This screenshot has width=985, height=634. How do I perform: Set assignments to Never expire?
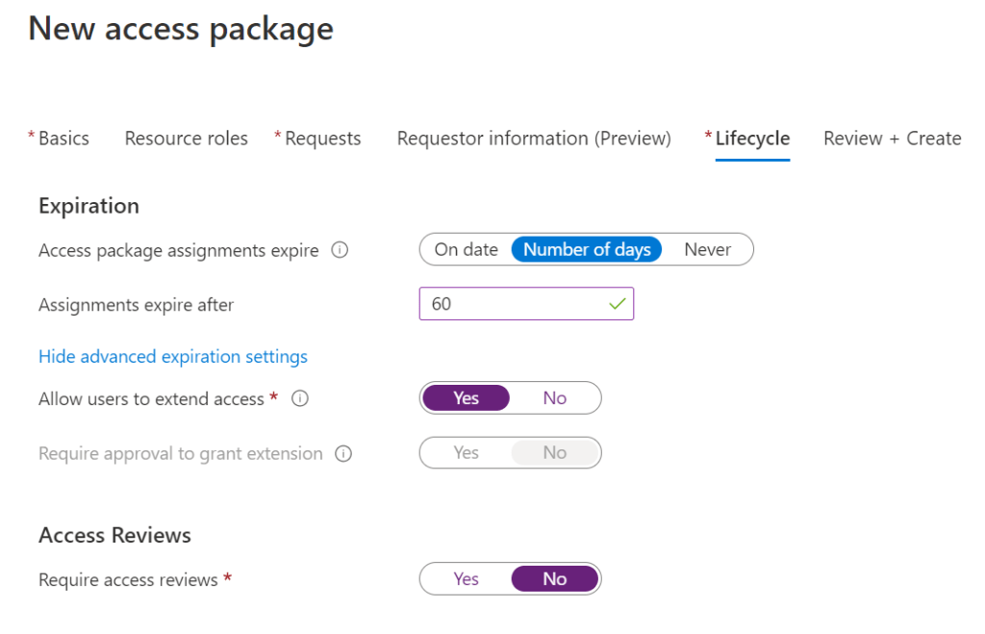point(708,250)
